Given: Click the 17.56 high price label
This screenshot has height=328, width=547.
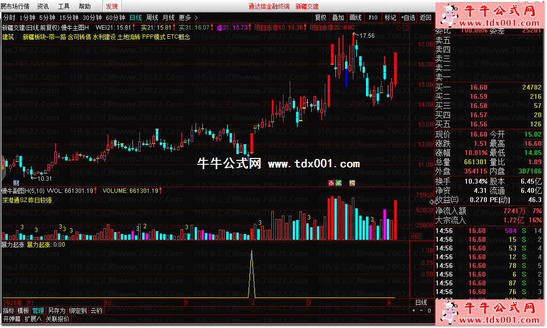Looking at the screenshot, I should point(366,35).
